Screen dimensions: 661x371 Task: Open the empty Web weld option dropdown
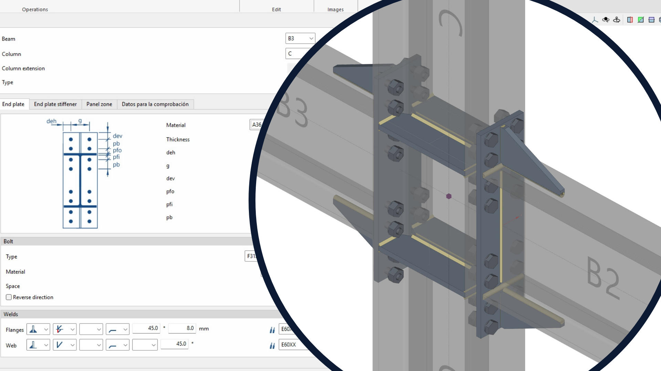(x=145, y=345)
